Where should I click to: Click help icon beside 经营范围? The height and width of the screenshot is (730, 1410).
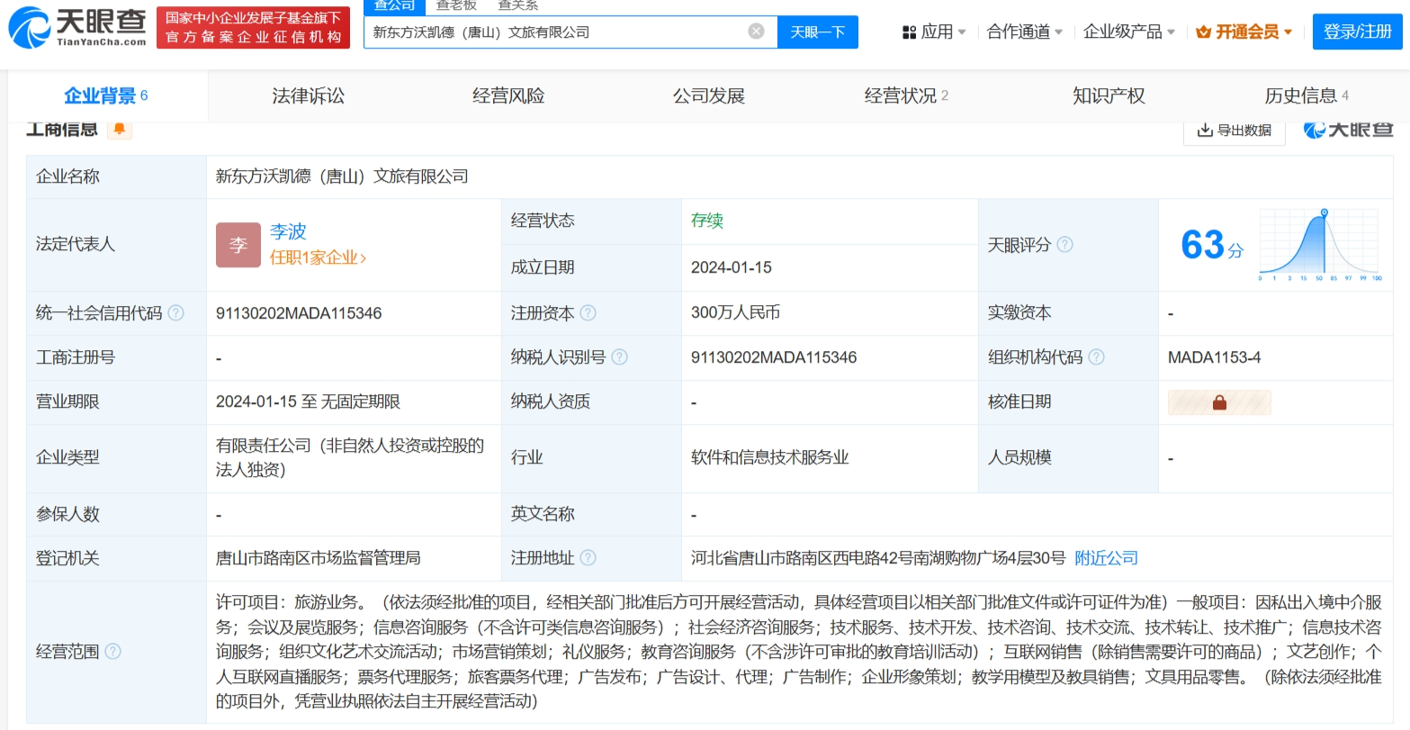(112, 652)
